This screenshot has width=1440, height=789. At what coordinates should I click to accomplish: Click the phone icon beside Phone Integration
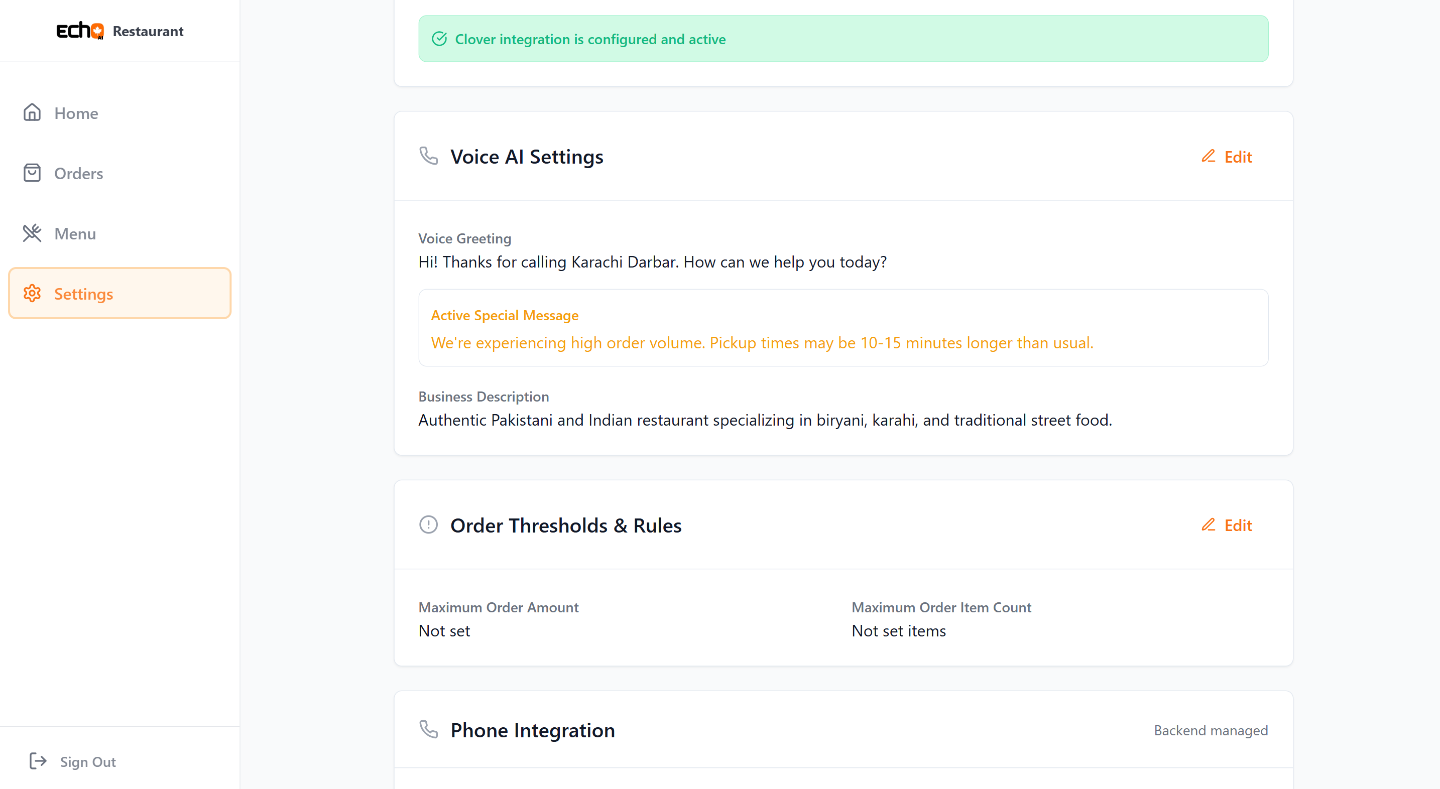click(x=428, y=730)
